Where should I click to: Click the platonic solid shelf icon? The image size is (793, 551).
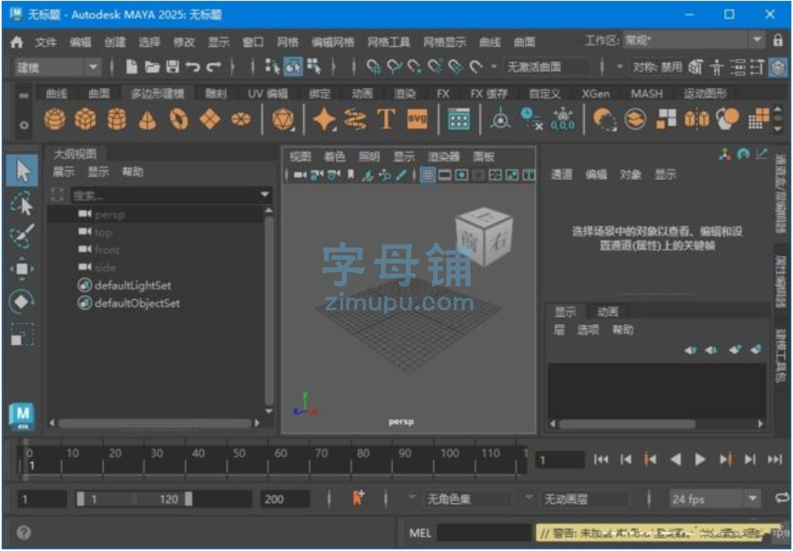tap(284, 119)
